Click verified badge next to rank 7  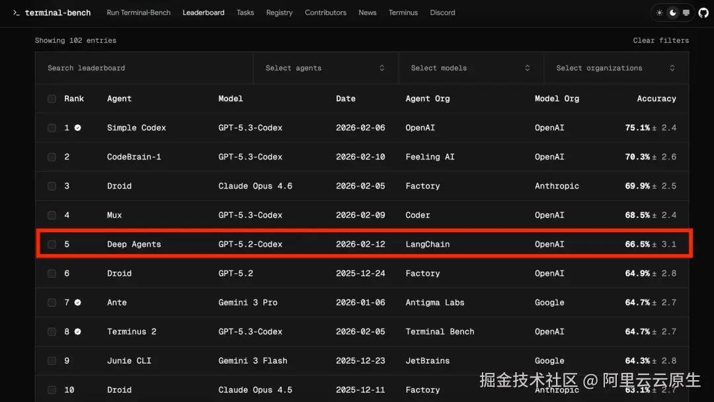(78, 303)
